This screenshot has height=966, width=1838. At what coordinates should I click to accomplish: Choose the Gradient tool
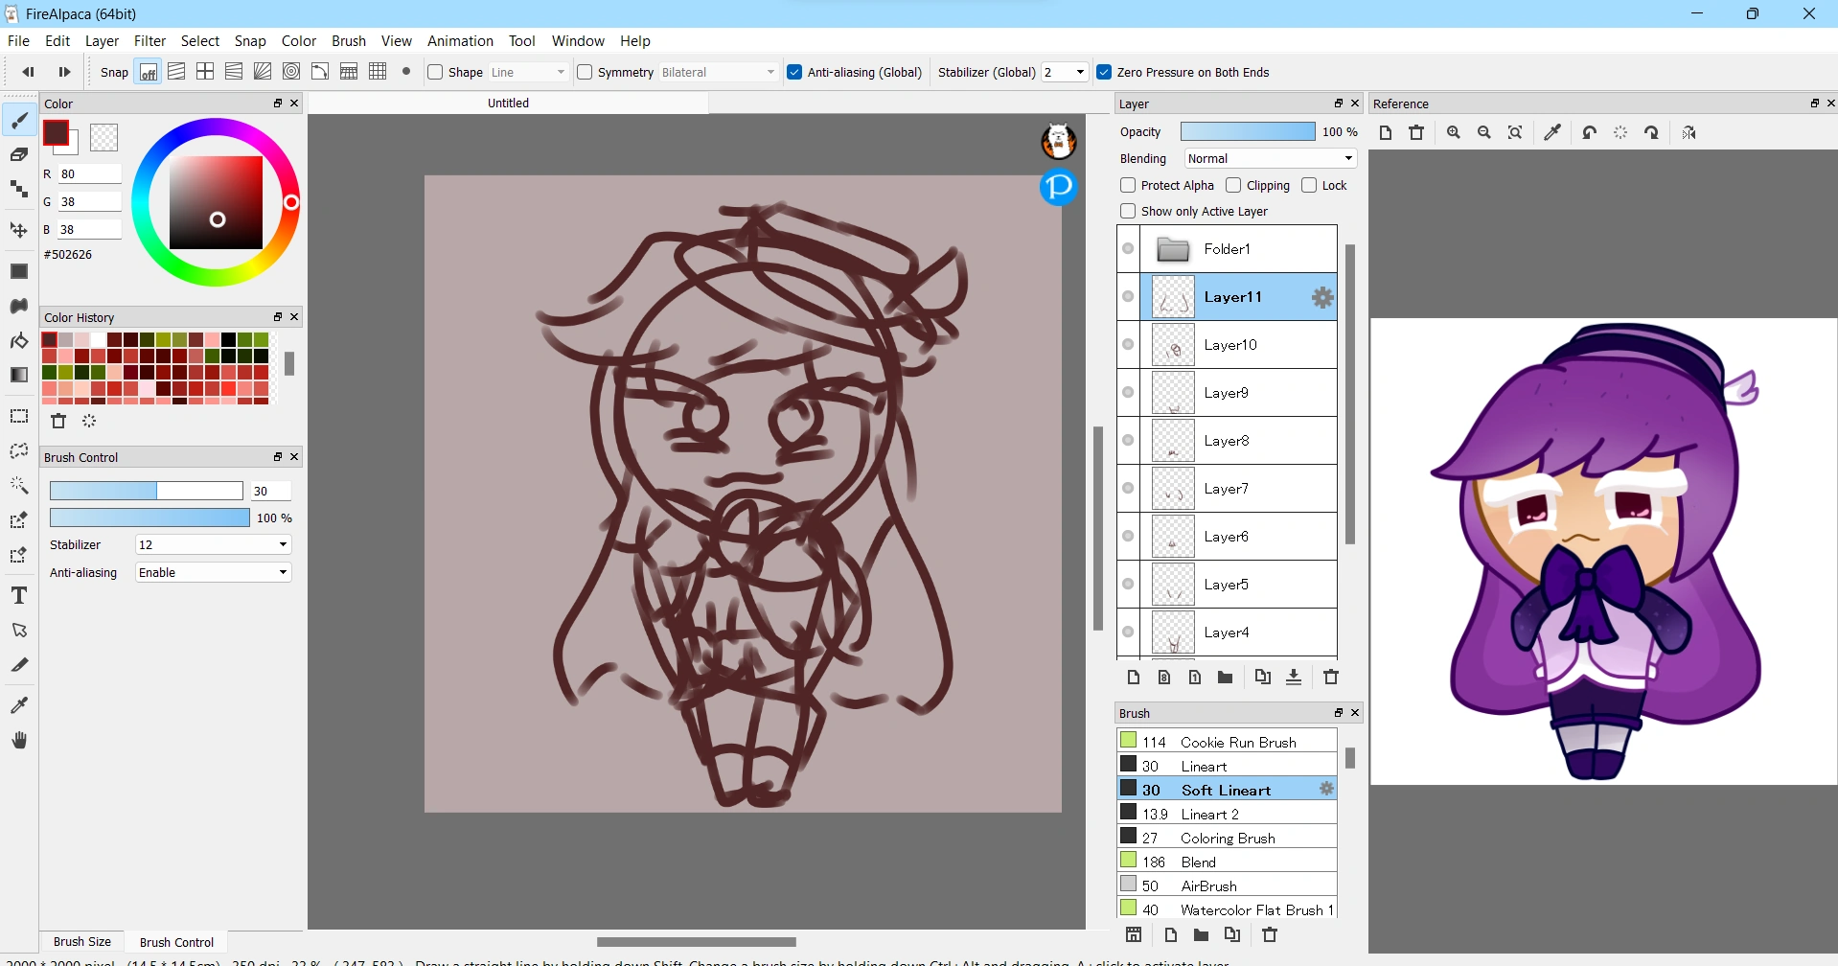[x=19, y=374]
